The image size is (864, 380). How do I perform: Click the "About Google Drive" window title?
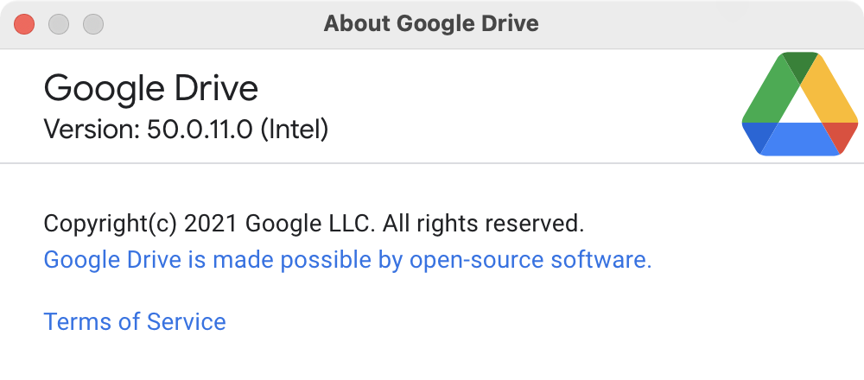click(431, 23)
